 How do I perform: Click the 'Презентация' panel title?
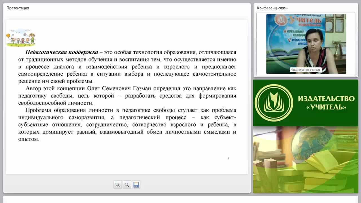click(18, 8)
